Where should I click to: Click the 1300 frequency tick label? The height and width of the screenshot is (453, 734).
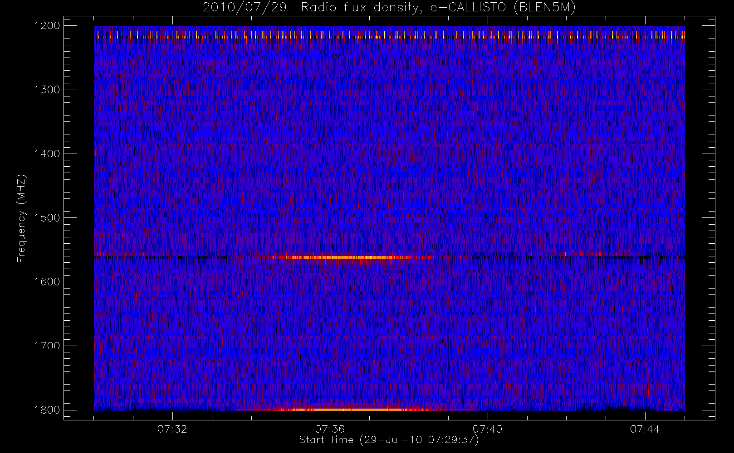coord(47,90)
